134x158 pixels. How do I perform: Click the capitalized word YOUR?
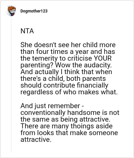pos(103,58)
